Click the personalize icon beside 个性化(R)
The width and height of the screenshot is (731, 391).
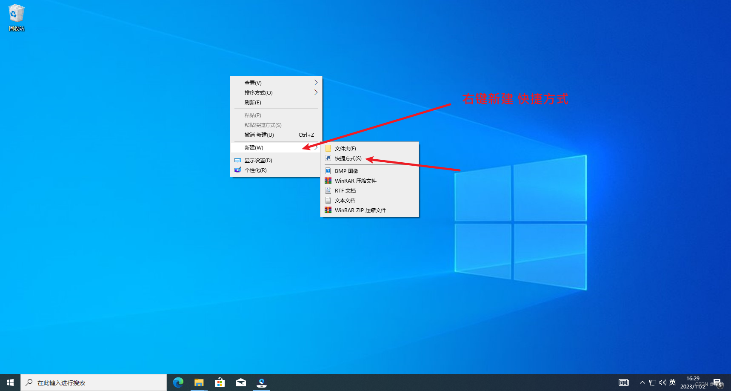coord(238,170)
